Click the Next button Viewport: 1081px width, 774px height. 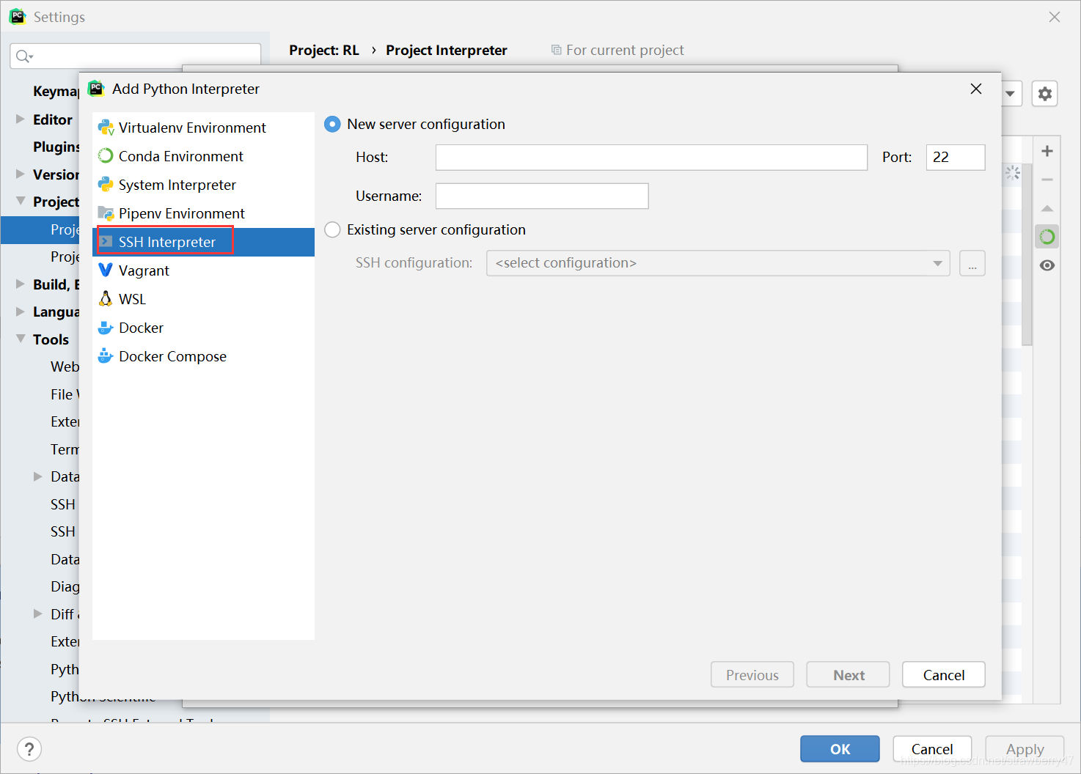849,675
